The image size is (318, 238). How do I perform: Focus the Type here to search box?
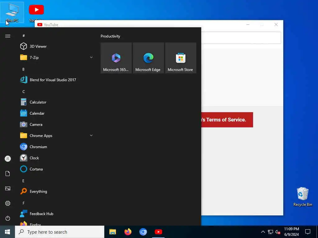[60, 232]
